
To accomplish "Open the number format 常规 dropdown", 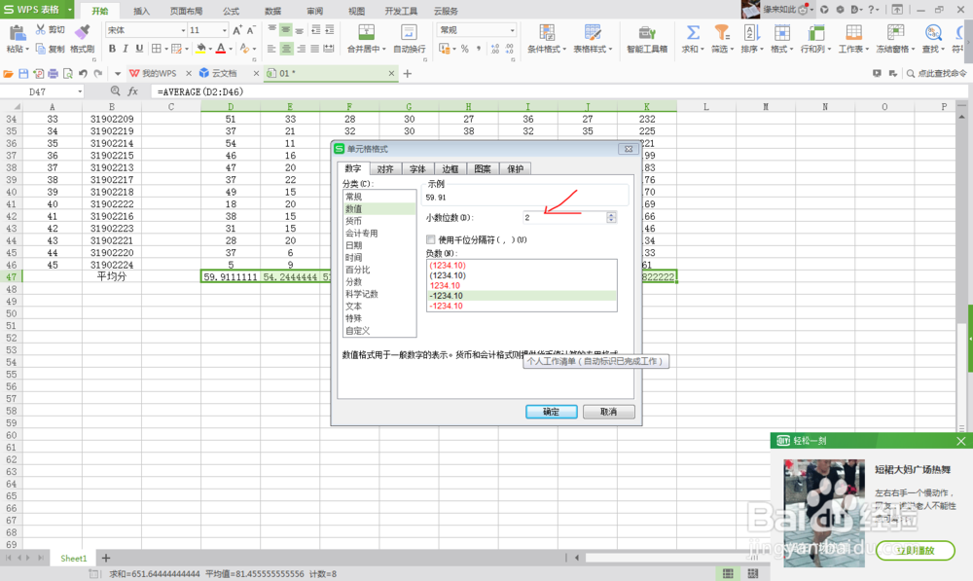I will tap(512, 30).
